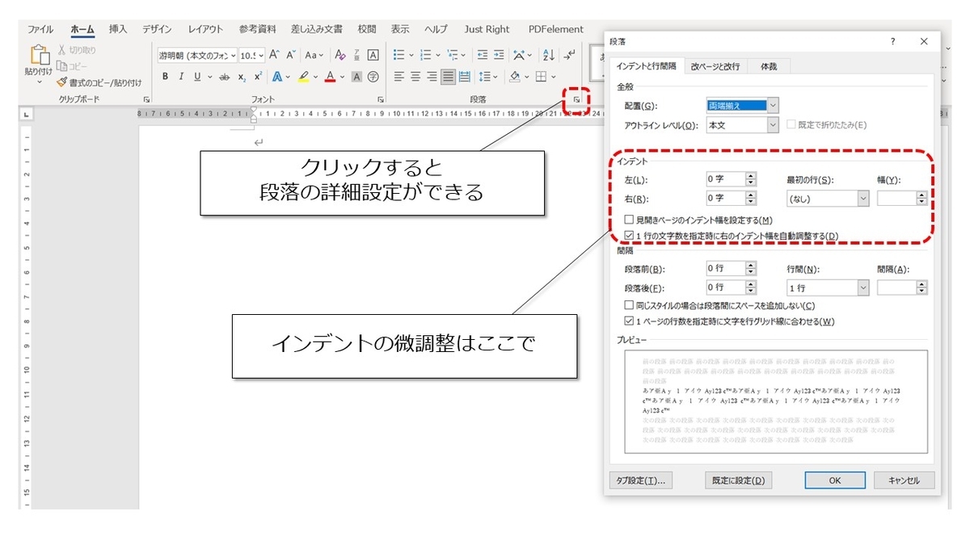Switch to the レイアウト ribbon tab
Viewport: 970px width, 545px height.
click(x=205, y=29)
